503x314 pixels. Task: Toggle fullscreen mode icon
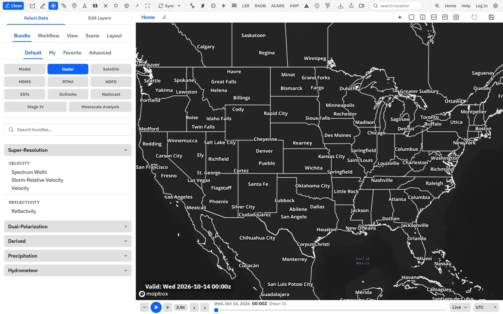(x=147, y=6)
